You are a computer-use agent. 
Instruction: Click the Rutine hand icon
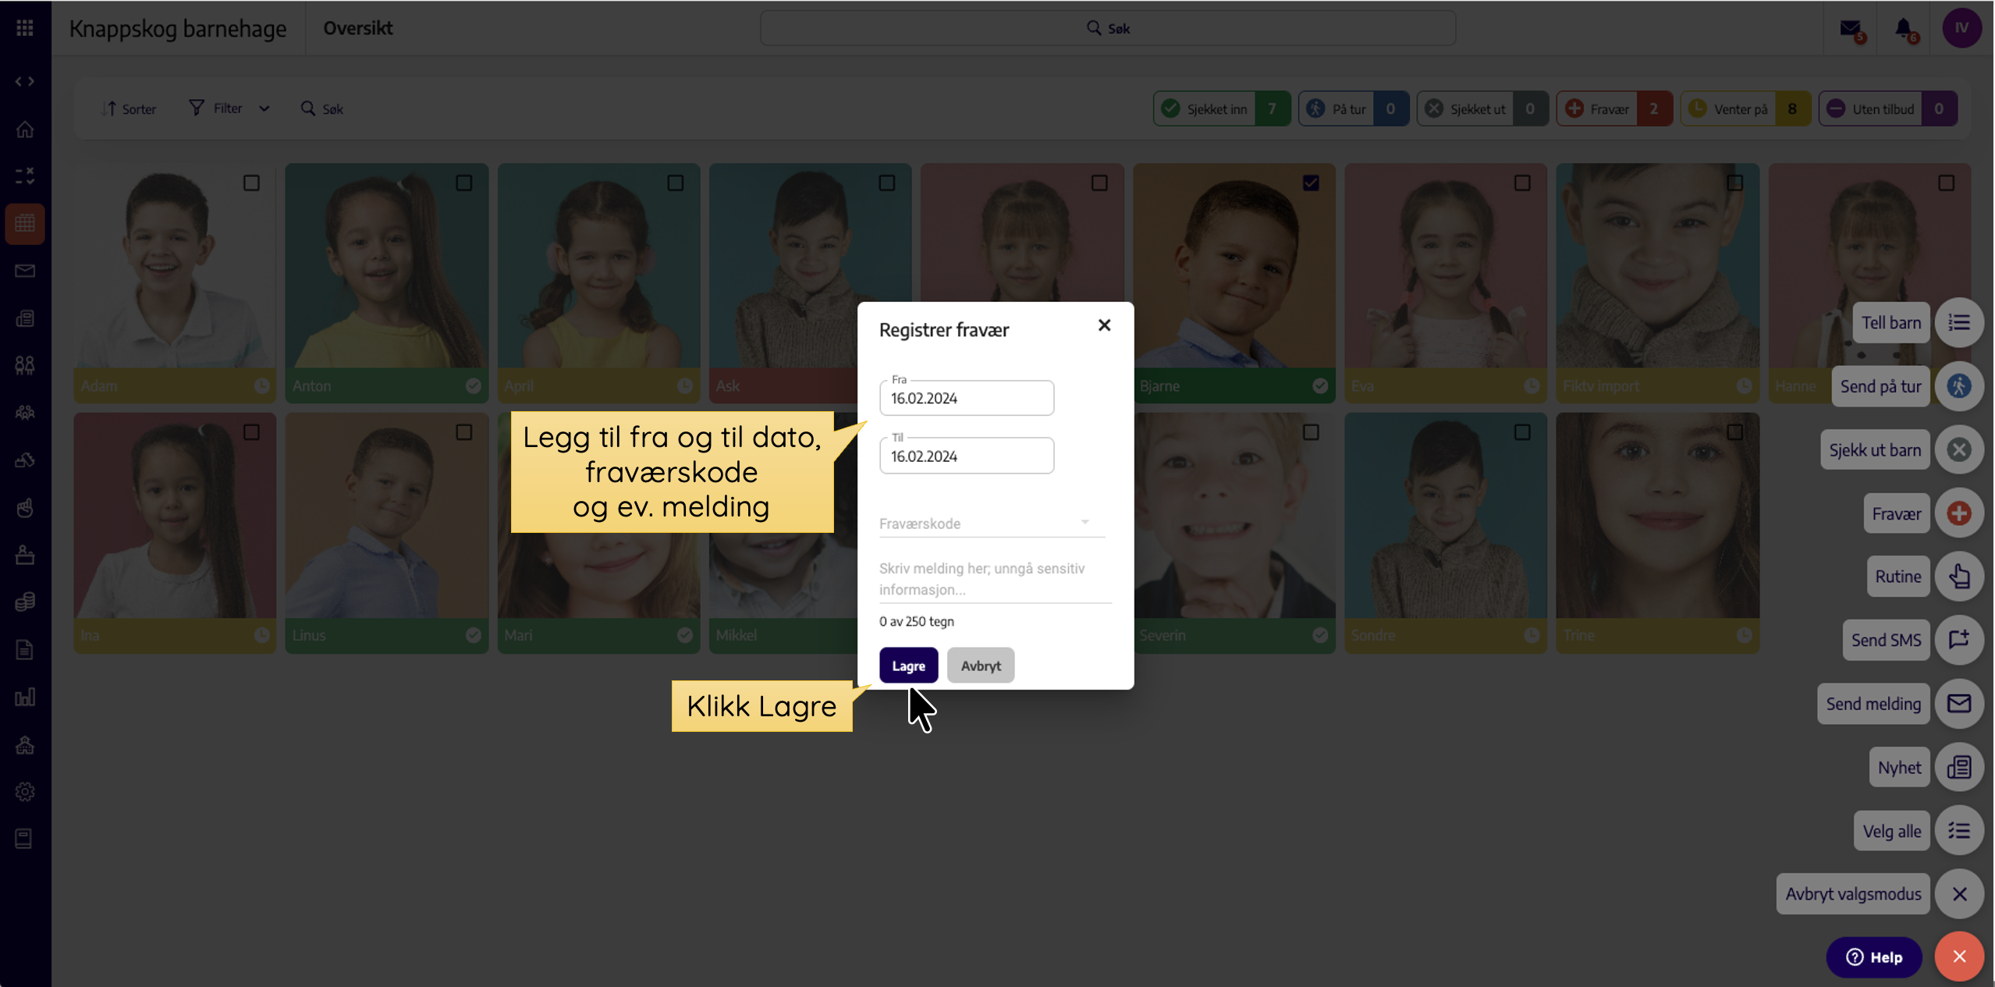(x=1959, y=577)
